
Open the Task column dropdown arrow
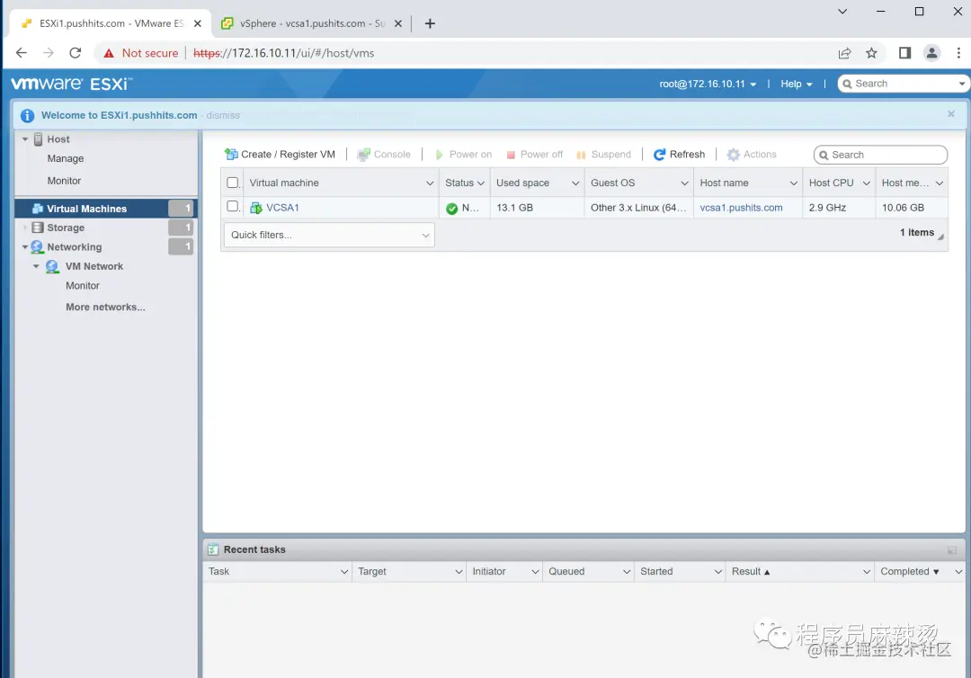click(344, 572)
